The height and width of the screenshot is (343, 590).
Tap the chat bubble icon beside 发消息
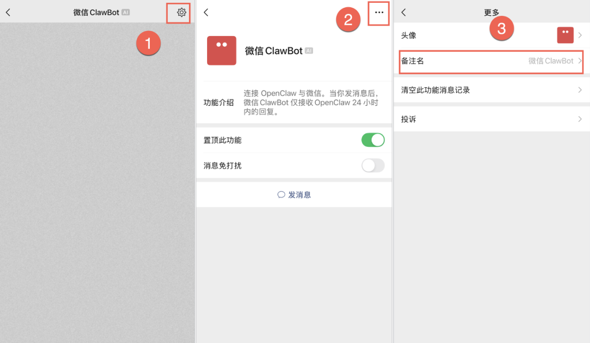click(x=281, y=194)
